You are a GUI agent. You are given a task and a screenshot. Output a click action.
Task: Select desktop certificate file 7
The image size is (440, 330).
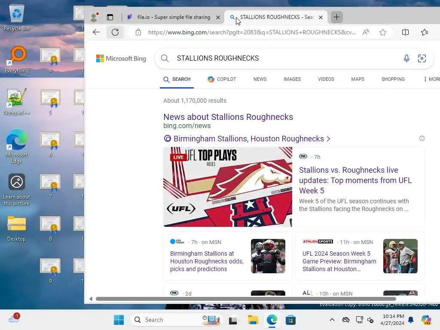(x=50, y=186)
